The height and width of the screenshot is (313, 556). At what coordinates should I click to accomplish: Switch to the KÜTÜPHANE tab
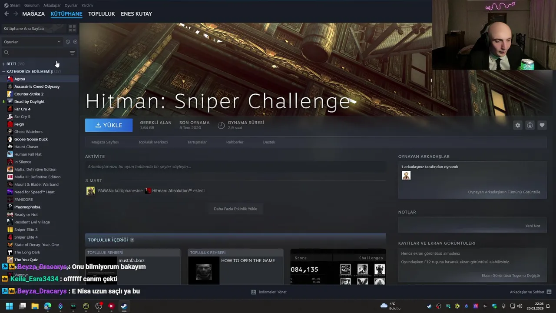click(66, 14)
